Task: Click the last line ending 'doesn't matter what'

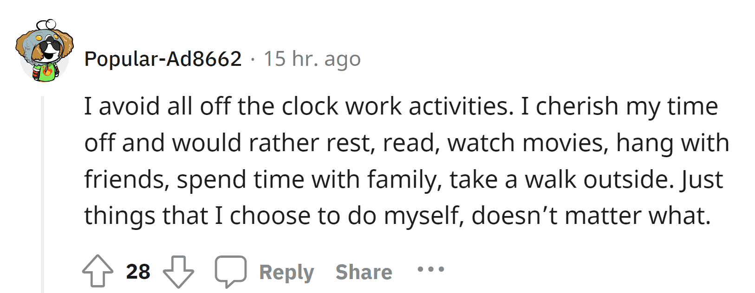Action: (x=397, y=216)
